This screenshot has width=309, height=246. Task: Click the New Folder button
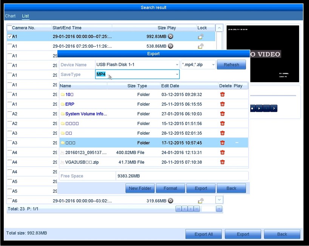[x=140, y=188]
